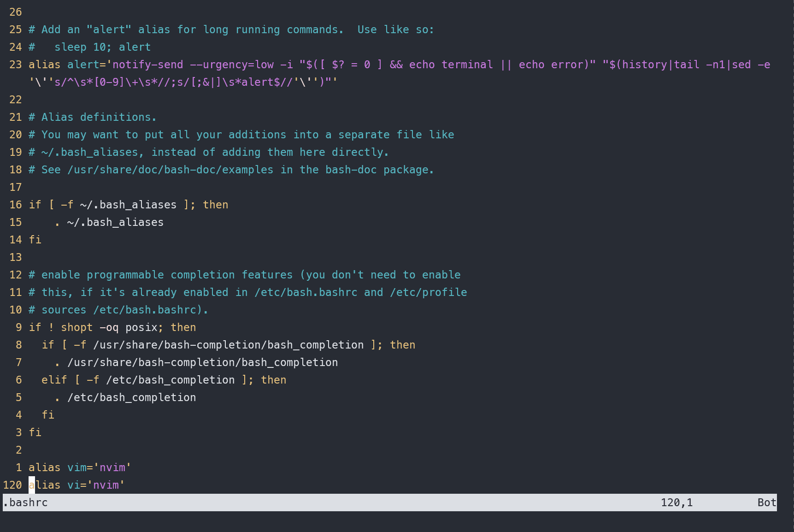Place cursor on alias vim='nvim' line
Image resolution: width=794 pixels, height=532 pixels.
coord(80,467)
